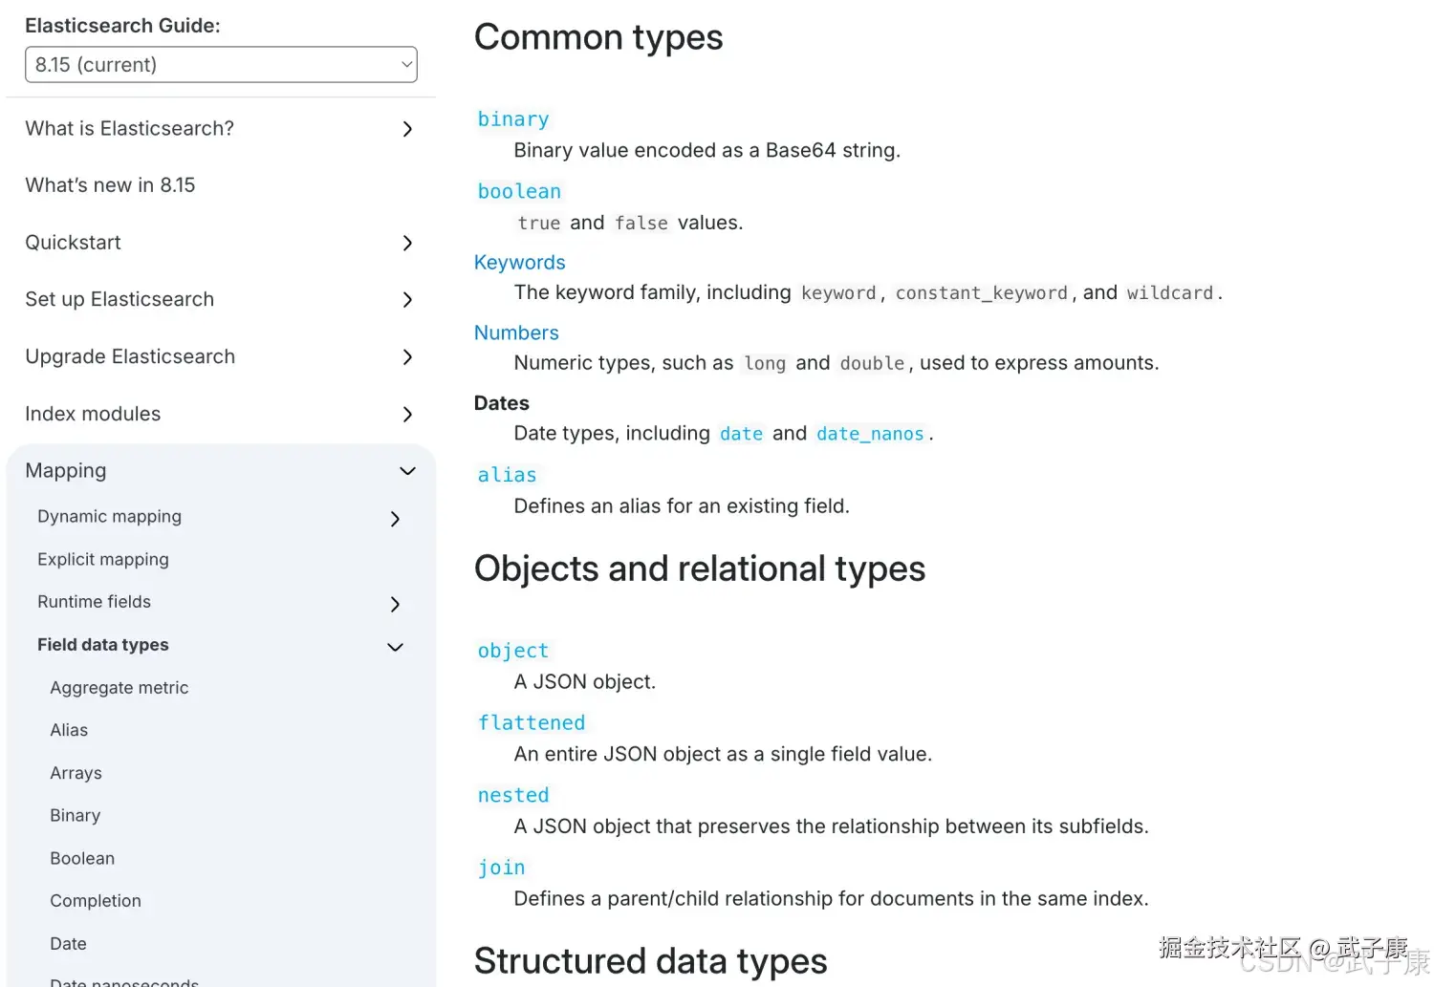Collapse the Field data types chevron
The height and width of the screenshot is (987, 1434).
point(395,647)
